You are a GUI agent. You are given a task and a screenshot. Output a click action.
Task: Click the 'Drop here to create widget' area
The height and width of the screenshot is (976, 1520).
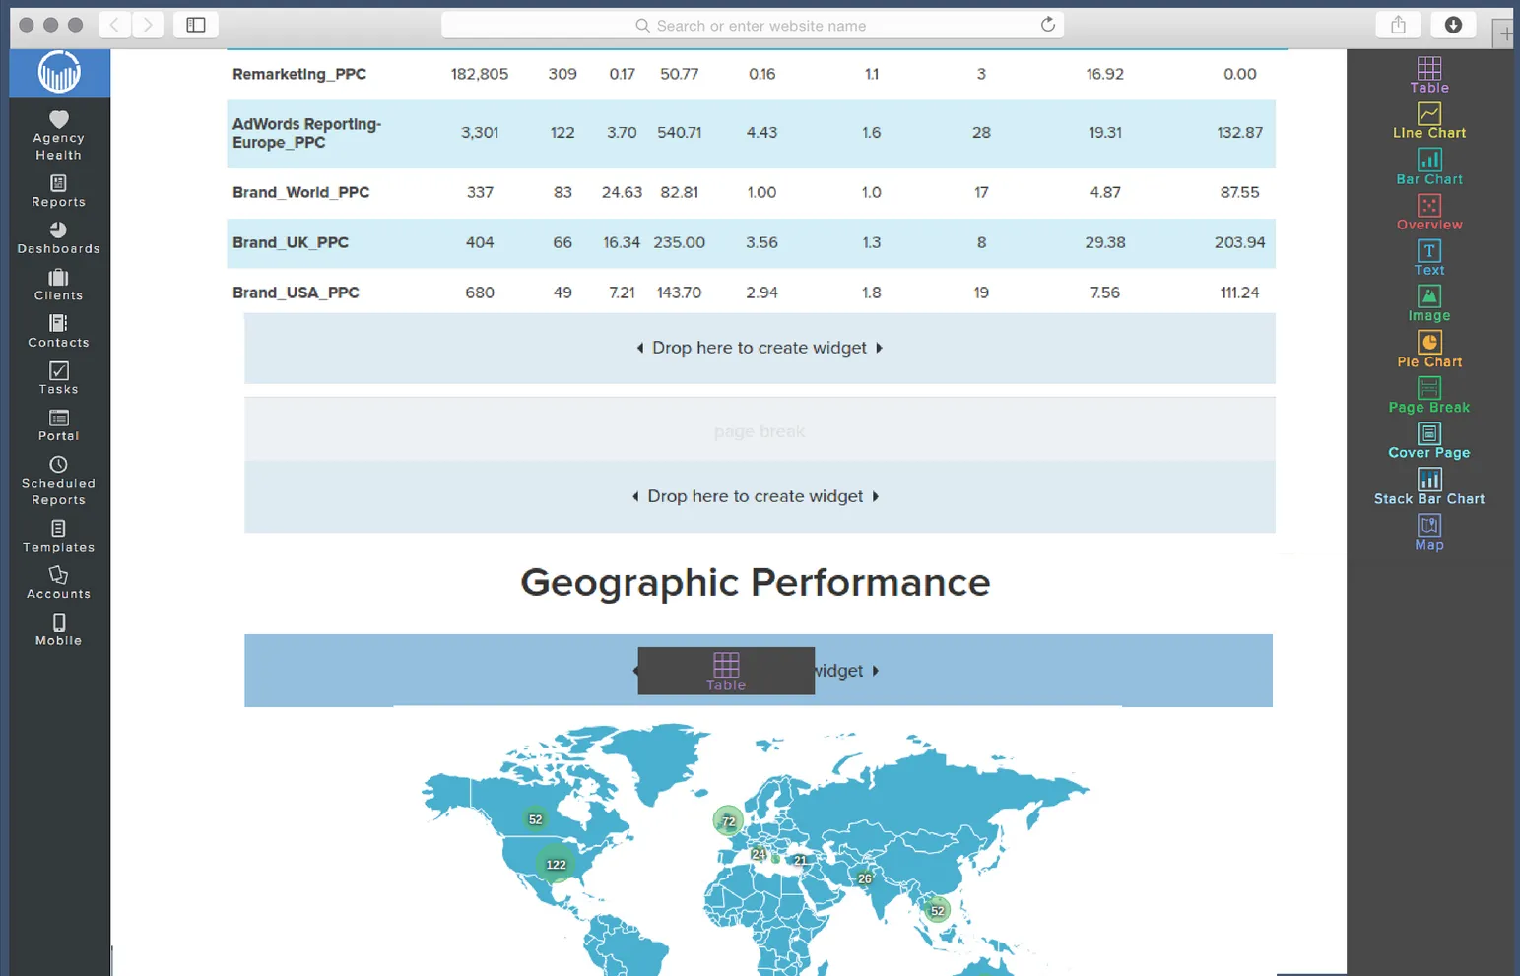[759, 348]
